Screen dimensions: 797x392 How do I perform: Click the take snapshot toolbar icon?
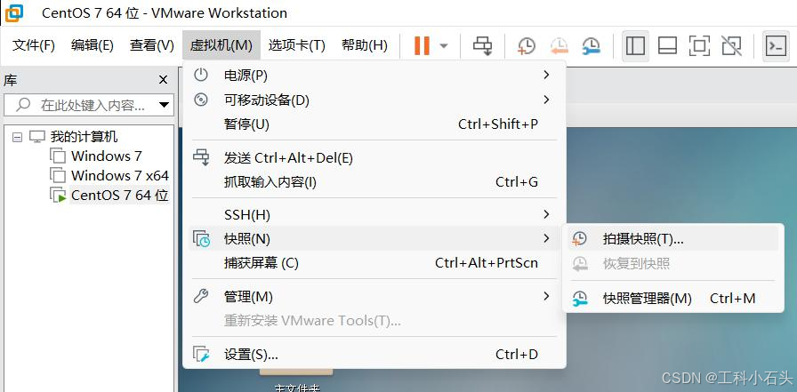pyautogui.click(x=527, y=45)
